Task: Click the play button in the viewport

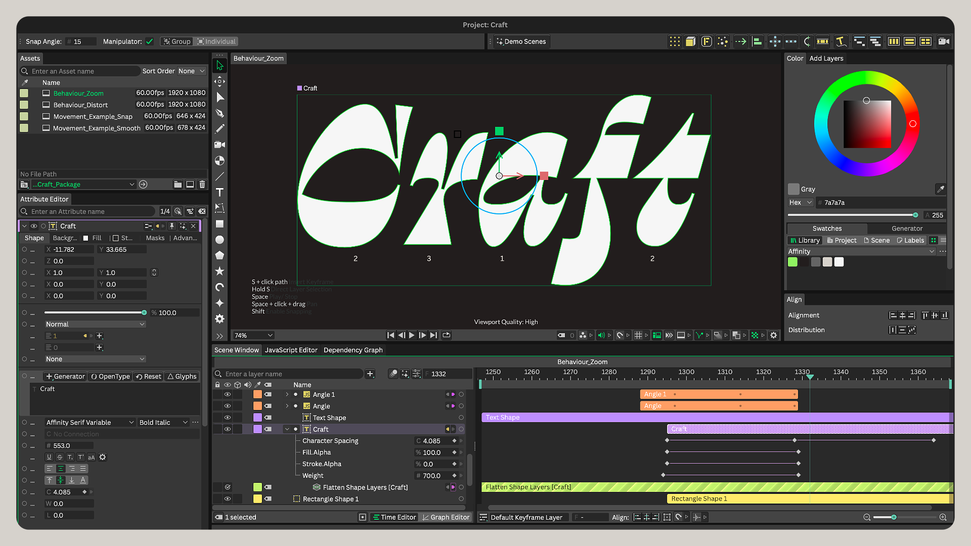Action: 412,335
